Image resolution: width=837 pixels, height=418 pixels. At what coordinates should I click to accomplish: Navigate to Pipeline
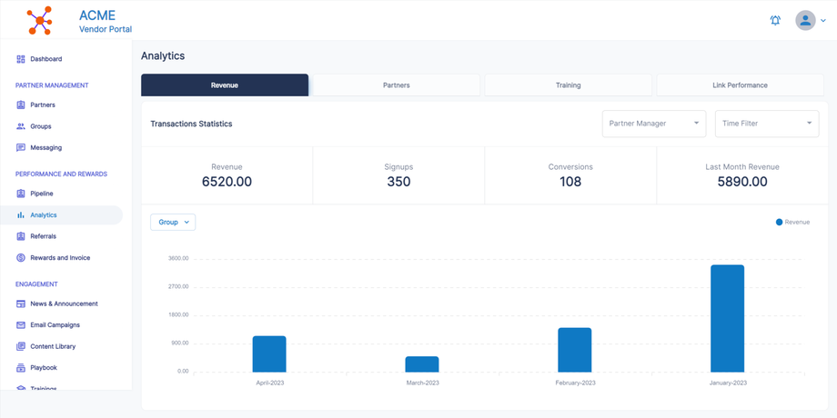coord(42,194)
